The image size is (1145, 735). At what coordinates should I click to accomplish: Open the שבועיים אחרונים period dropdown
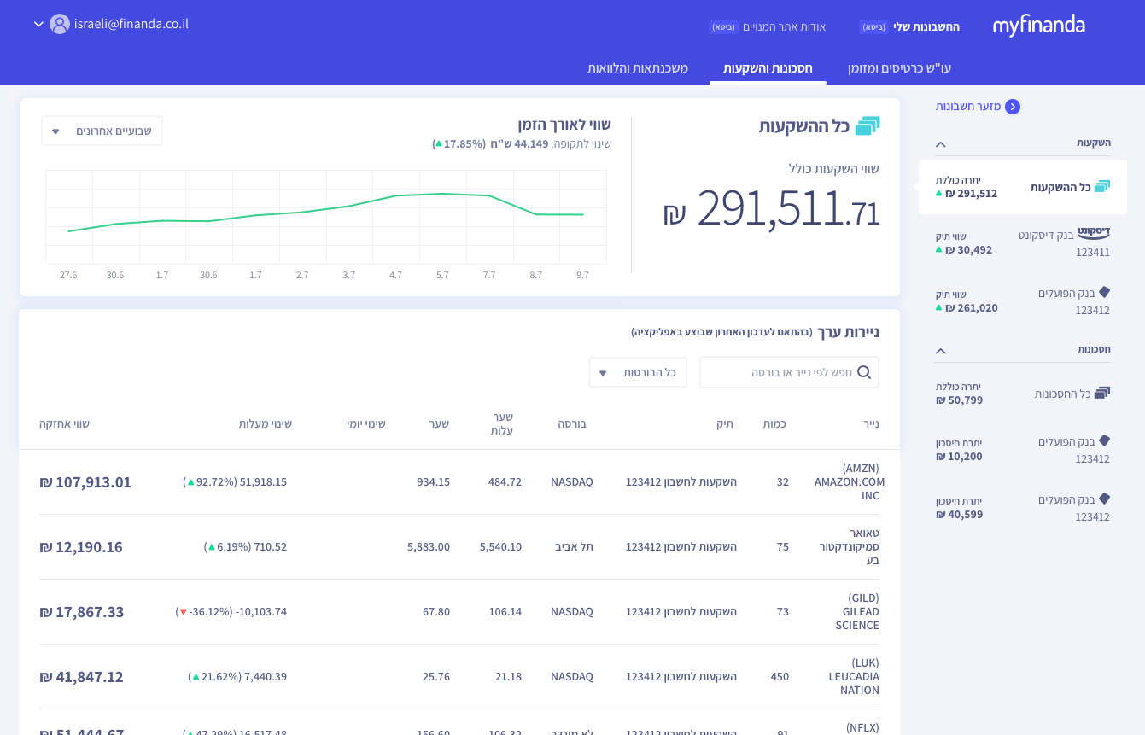tap(102, 131)
